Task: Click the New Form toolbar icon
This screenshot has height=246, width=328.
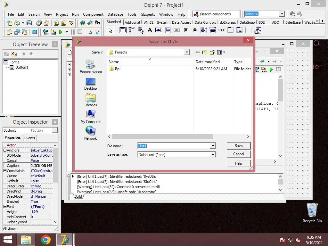Action: tap(34, 32)
